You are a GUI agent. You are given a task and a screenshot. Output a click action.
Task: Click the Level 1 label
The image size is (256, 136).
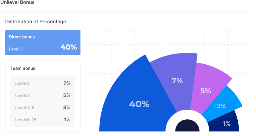16,49
